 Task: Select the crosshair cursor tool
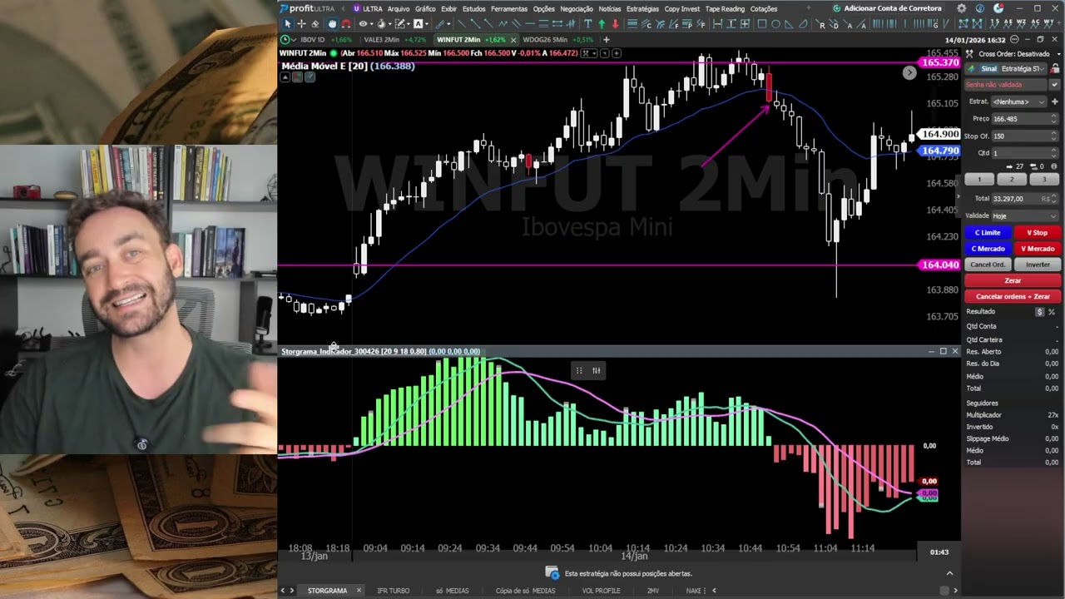(301, 23)
